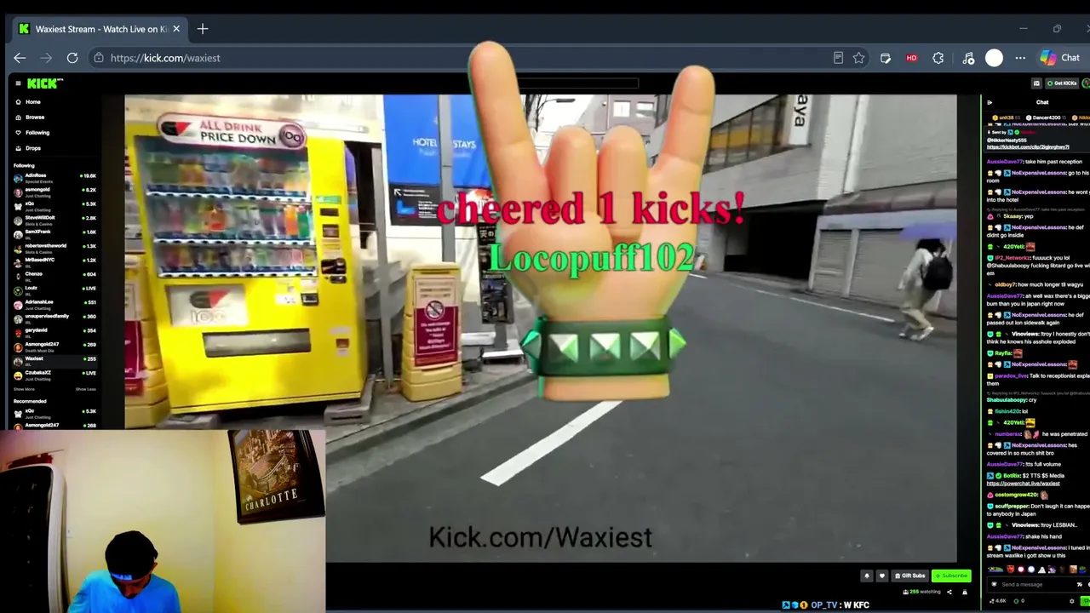Open asmongold channel in Following list

tap(54, 191)
